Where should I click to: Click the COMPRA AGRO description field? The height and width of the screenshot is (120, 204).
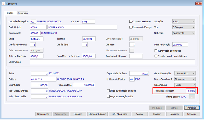[82, 27]
